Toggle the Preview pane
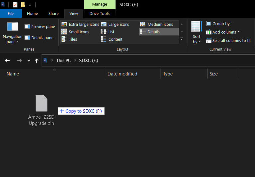The width and height of the screenshot is (255, 177). coord(40,26)
